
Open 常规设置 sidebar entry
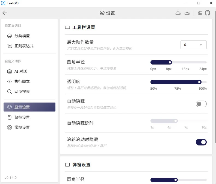coord(29,127)
